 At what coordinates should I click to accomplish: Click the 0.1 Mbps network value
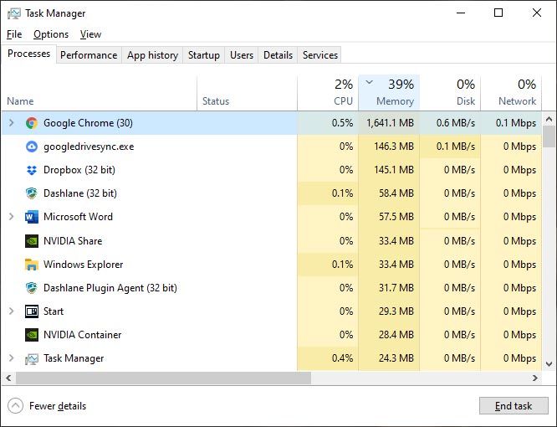click(516, 123)
